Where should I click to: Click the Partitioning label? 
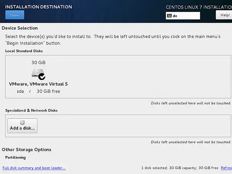click(x=16, y=158)
